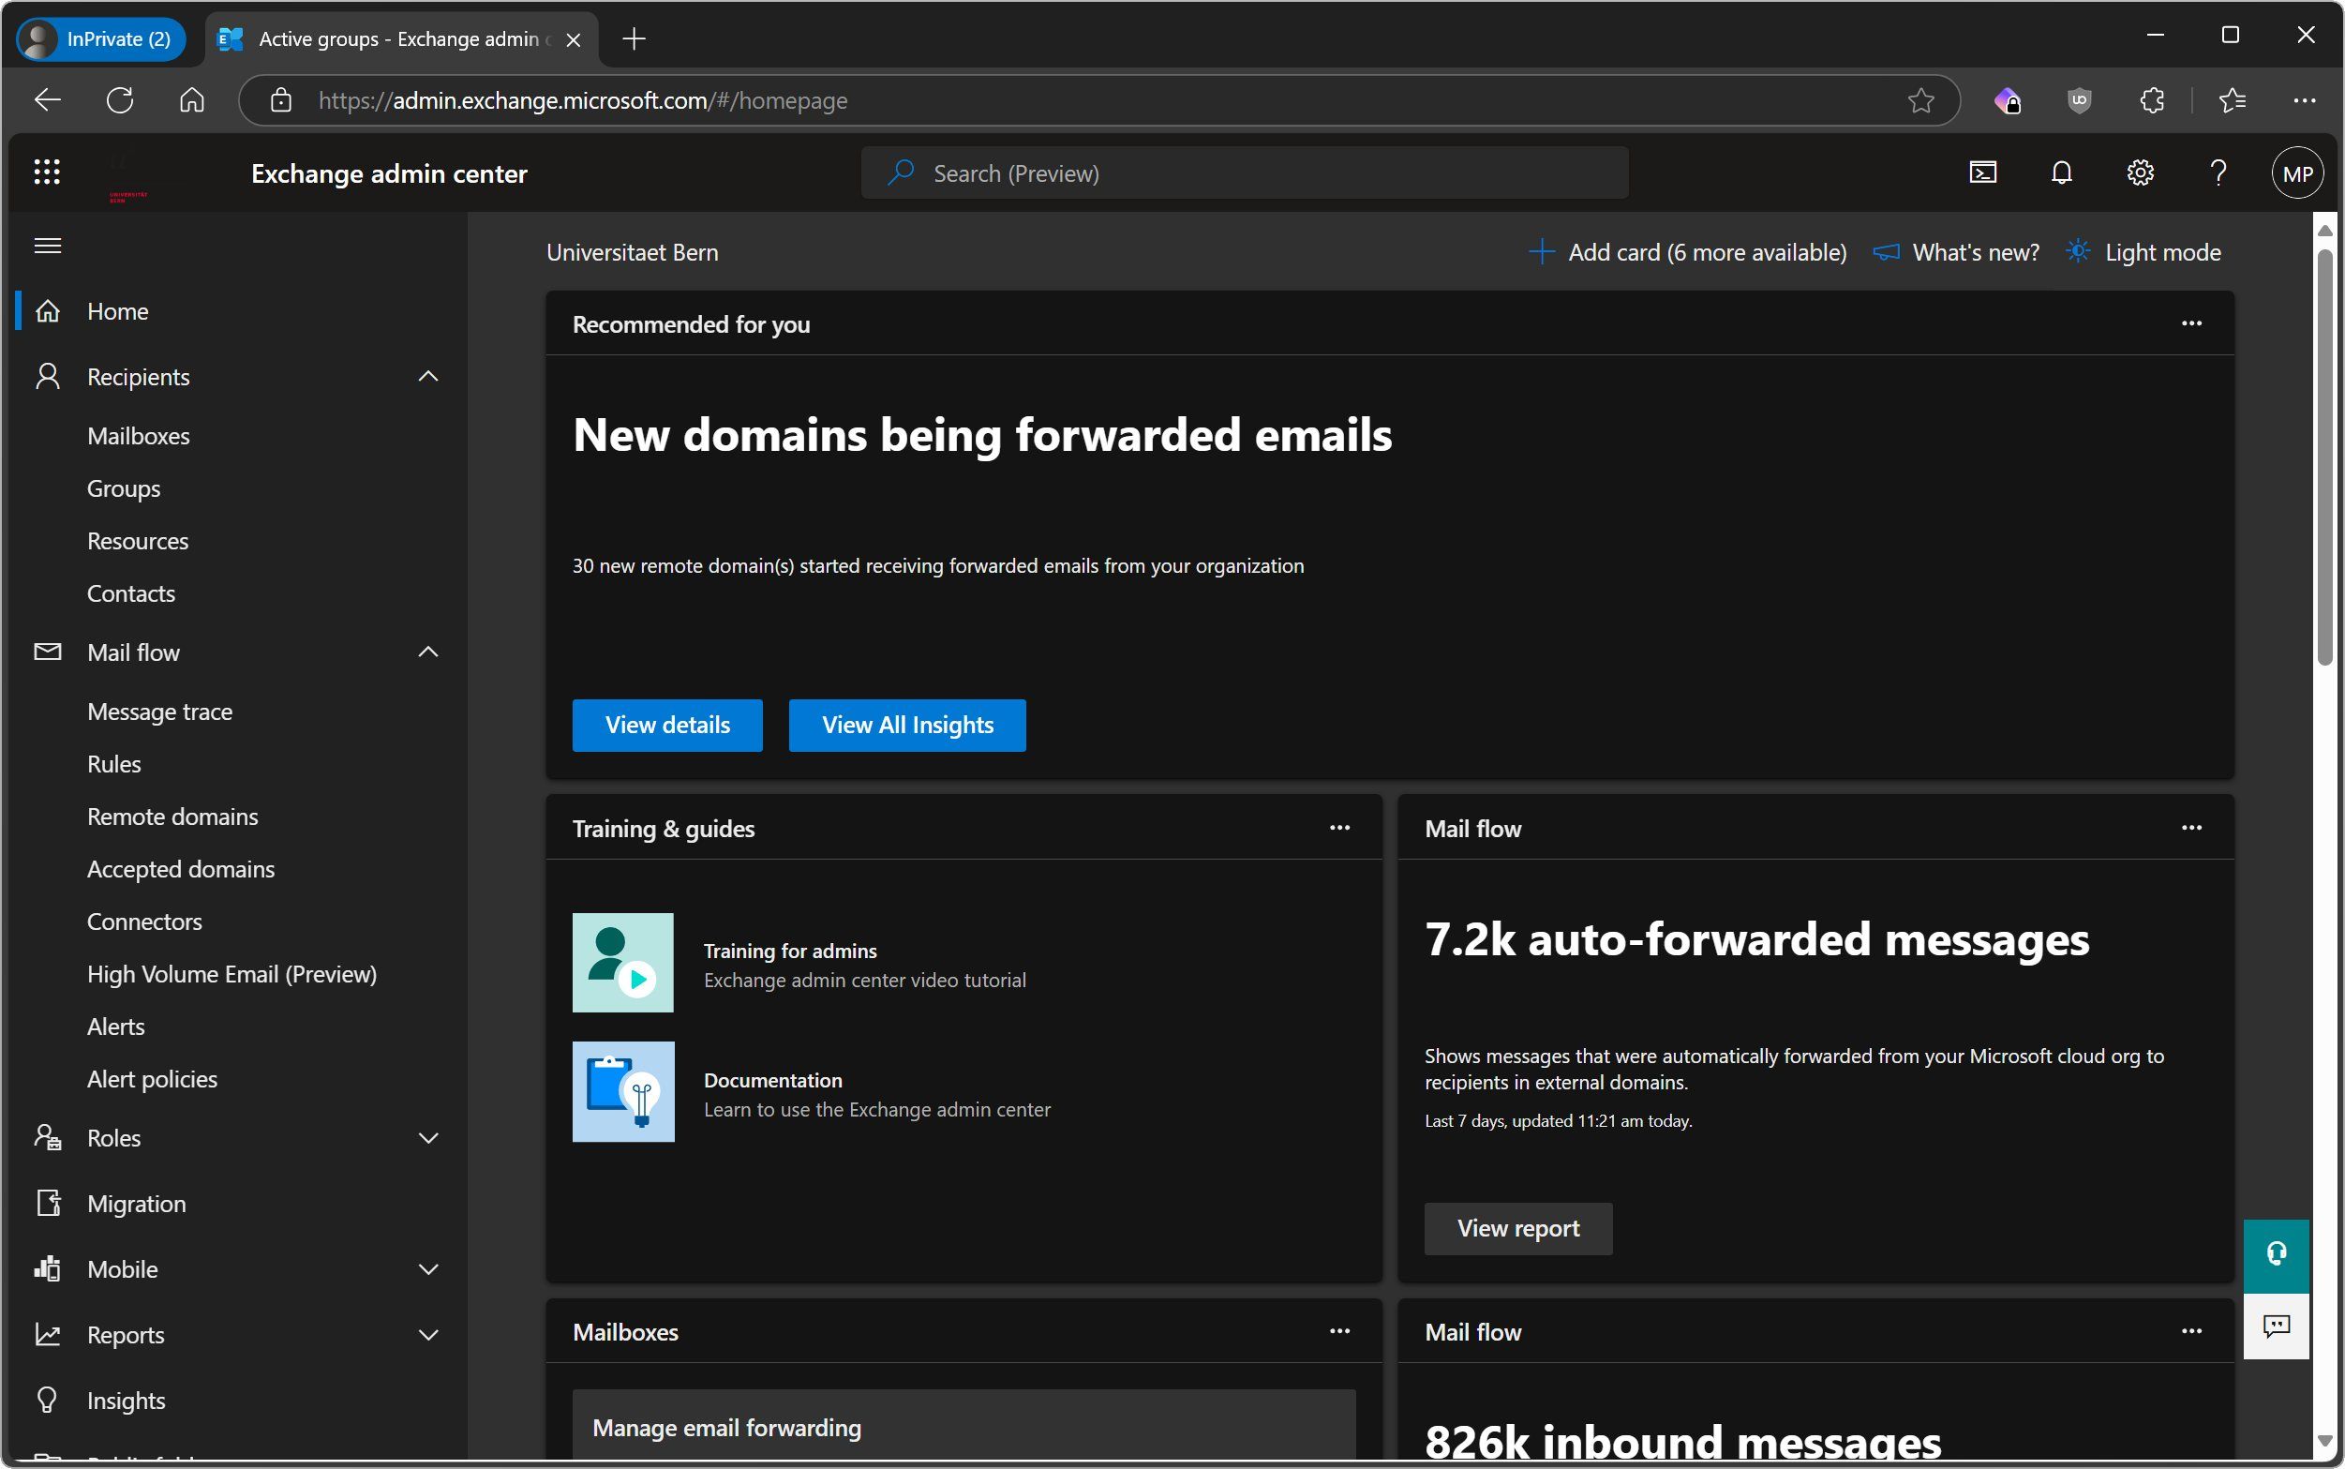Expand the Mobile section
This screenshot has height=1469, width=2345.
427,1269
